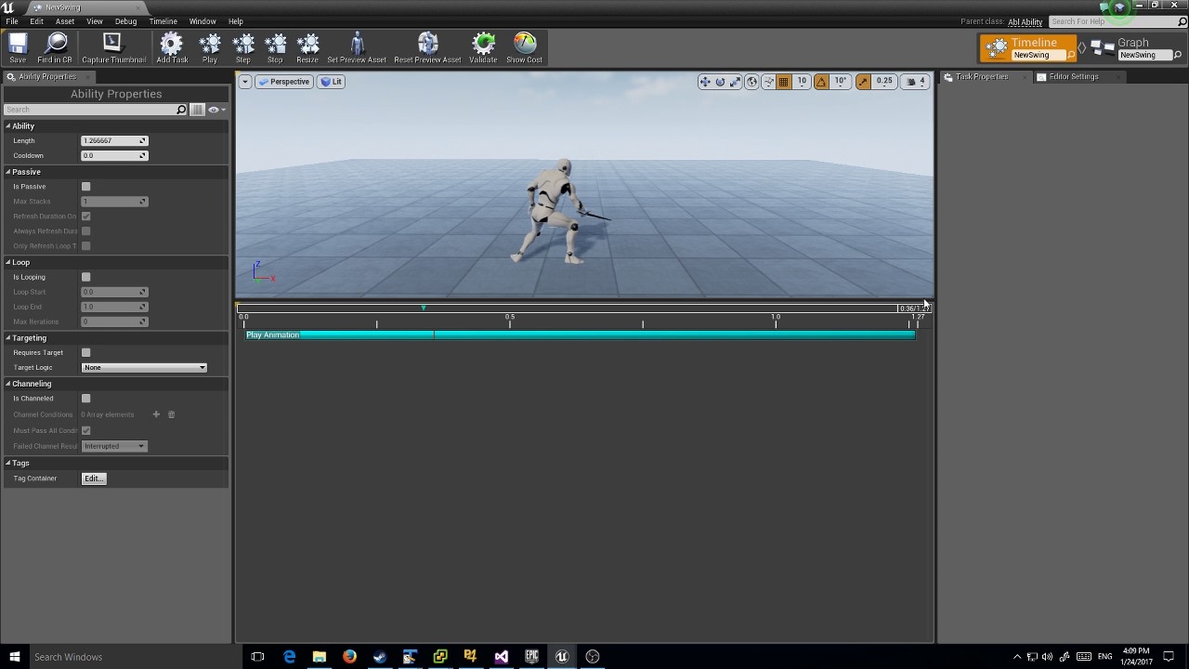
Task: Click the Length value field
Action: pyautogui.click(x=114, y=141)
